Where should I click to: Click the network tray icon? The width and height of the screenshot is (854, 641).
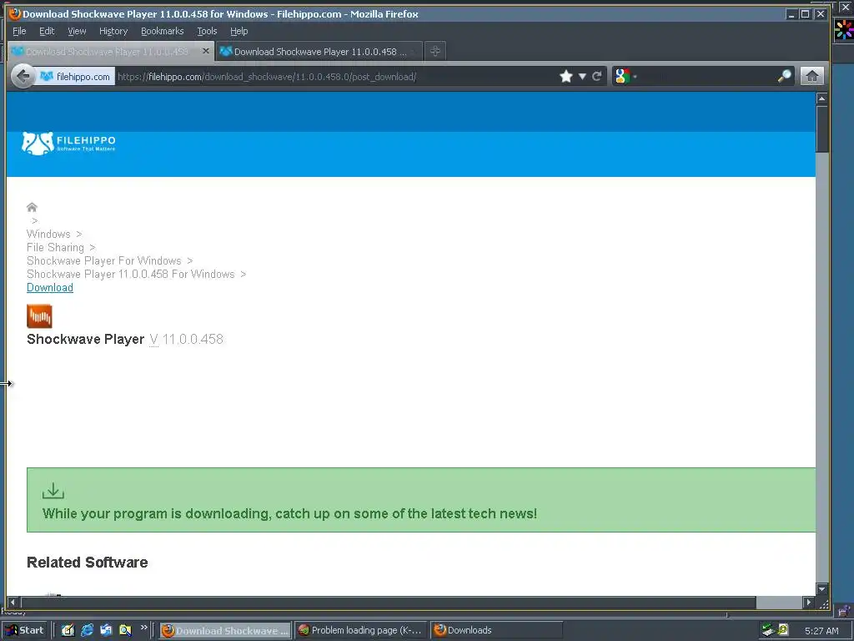point(768,630)
